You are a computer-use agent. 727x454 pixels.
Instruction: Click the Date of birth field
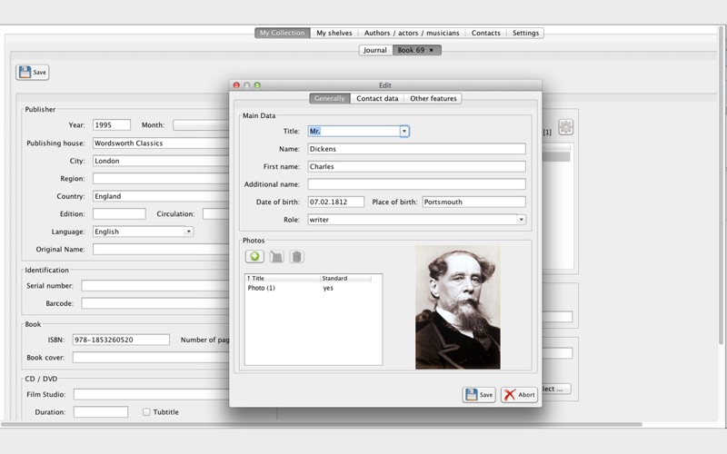[x=336, y=202]
